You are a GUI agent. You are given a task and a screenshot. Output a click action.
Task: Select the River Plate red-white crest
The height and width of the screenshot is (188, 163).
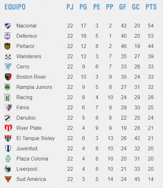[8, 128]
